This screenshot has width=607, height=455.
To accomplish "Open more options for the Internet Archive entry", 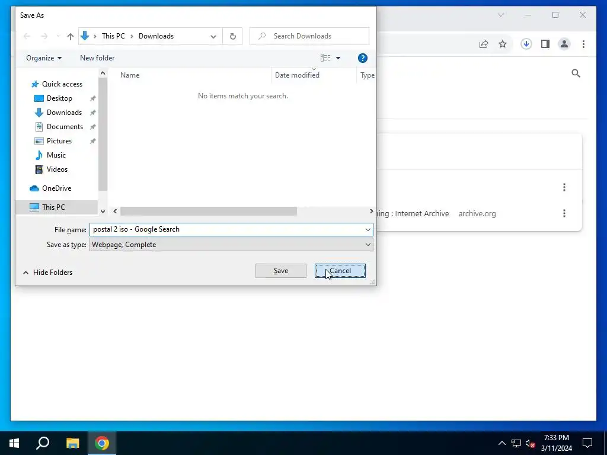I will point(564,213).
